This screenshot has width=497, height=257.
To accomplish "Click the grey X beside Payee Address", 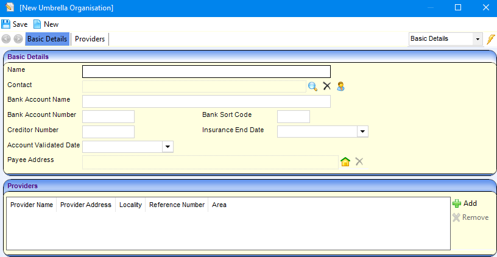I will click(x=359, y=161).
